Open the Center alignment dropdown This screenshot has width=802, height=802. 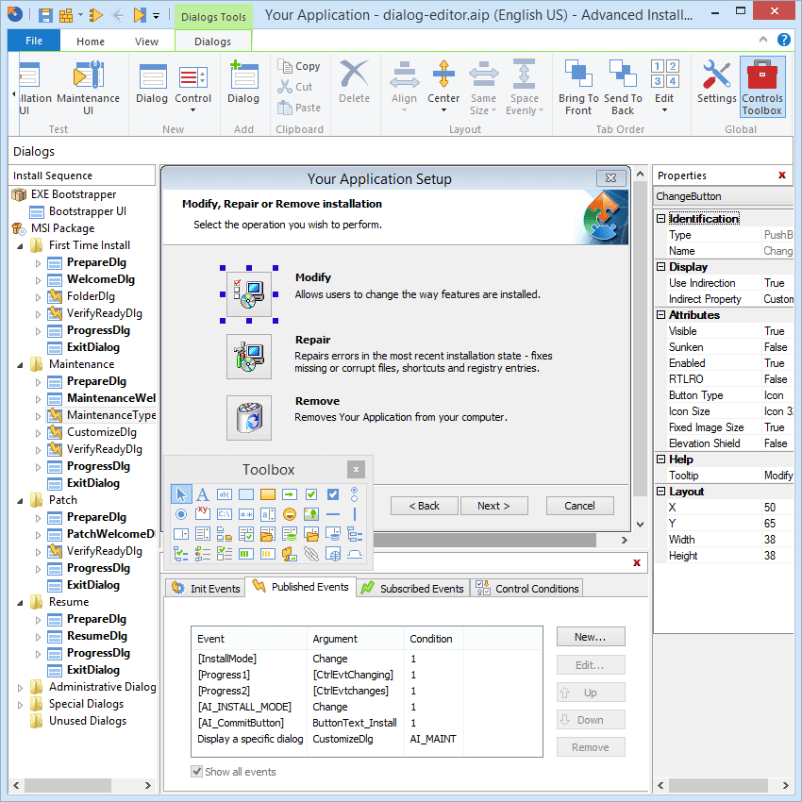click(443, 109)
